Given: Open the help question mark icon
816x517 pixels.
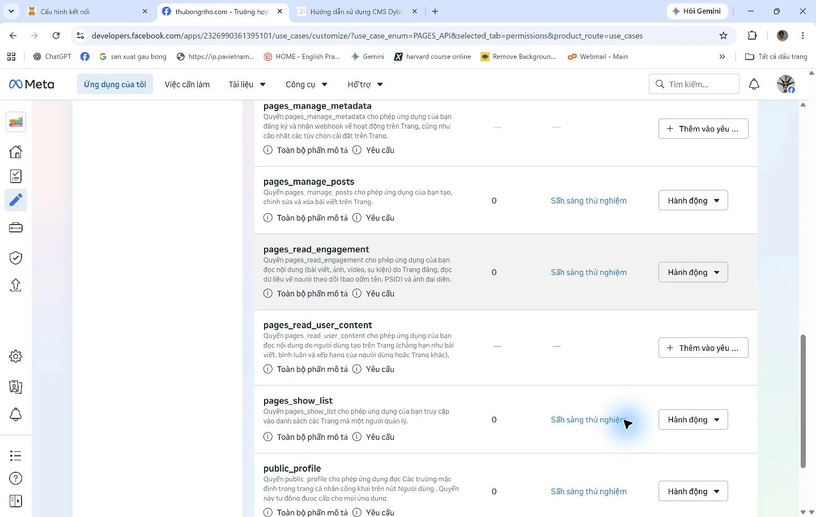Looking at the screenshot, I should coord(16,478).
